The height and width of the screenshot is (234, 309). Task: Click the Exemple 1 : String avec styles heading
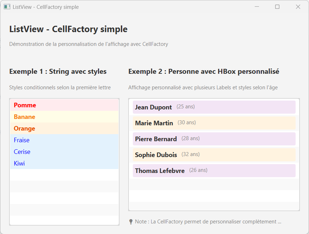[57, 71]
